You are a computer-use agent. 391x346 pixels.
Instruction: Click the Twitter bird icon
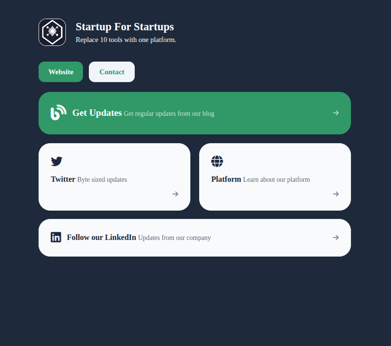57,161
